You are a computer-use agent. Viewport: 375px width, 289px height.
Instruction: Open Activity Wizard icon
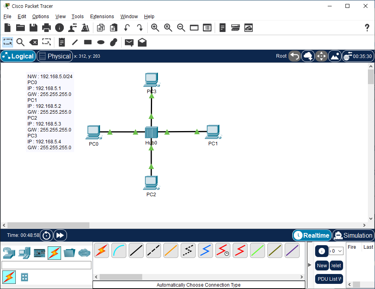[x=85, y=28]
